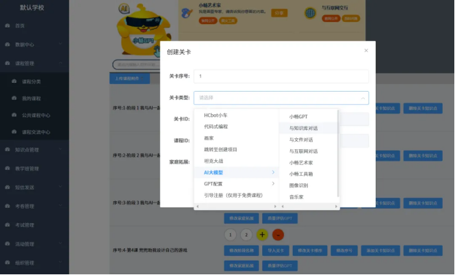Click the icon beside 课程交流中心
The image size is (455, 275).
point(14,132)
